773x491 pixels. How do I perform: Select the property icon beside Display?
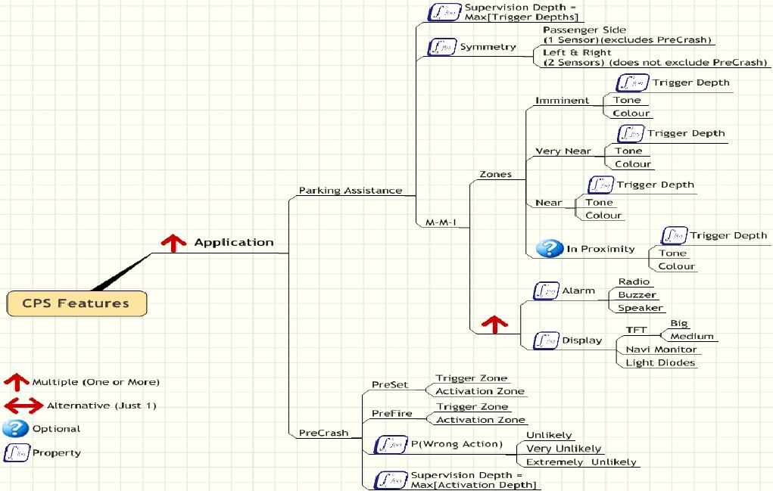coord(546,340)
